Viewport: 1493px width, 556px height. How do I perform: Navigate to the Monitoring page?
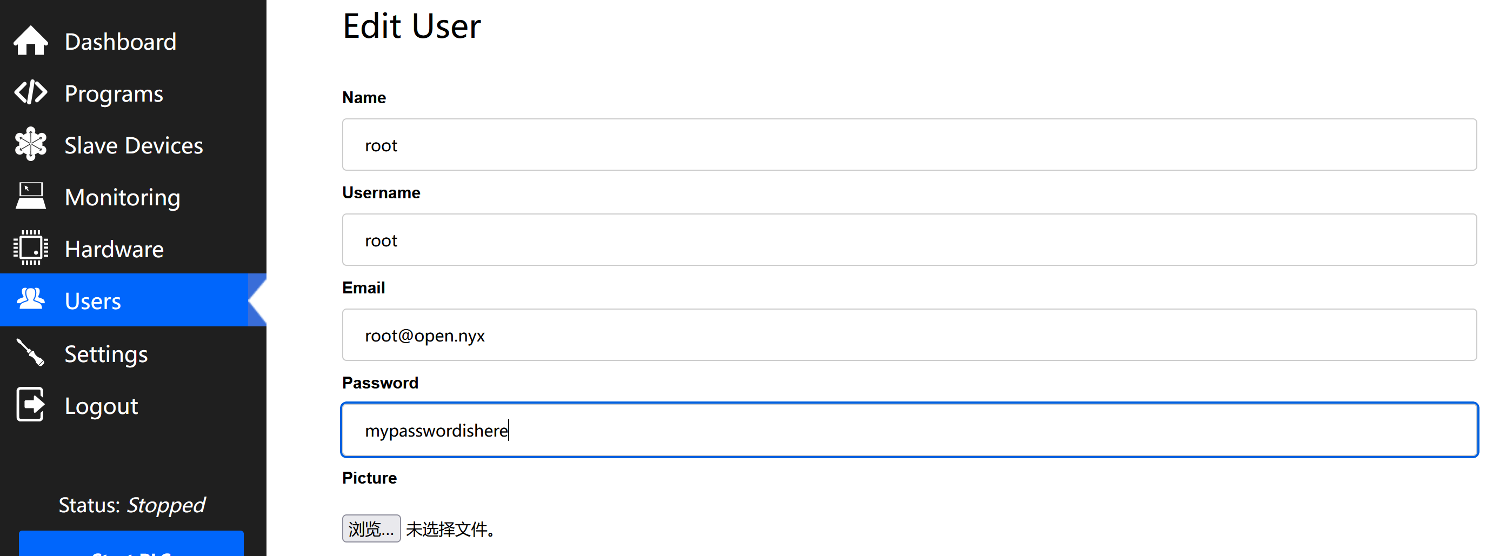122,198
